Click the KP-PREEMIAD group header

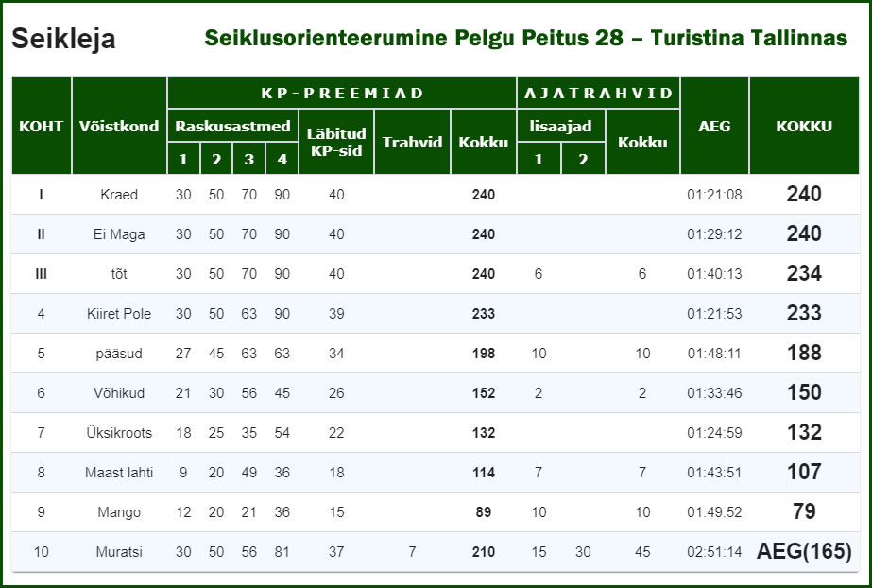[x=342, y=93]
